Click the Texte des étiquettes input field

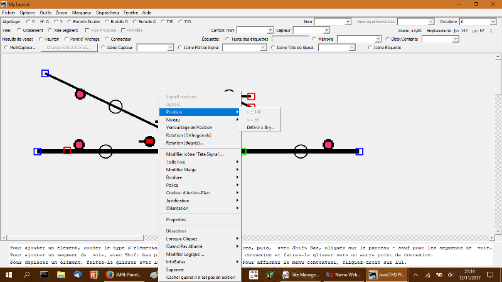[x=289, y=38]
